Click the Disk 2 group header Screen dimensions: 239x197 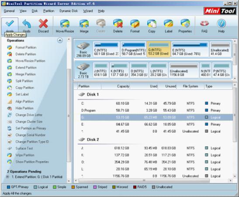click(89, 139)
